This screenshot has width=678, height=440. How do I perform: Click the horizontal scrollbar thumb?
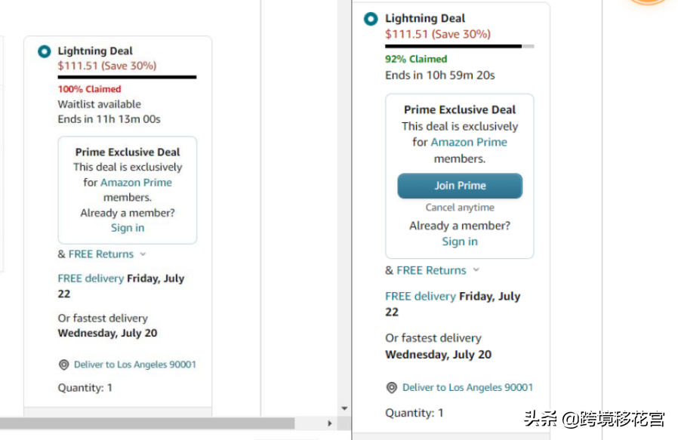[147, 423]
